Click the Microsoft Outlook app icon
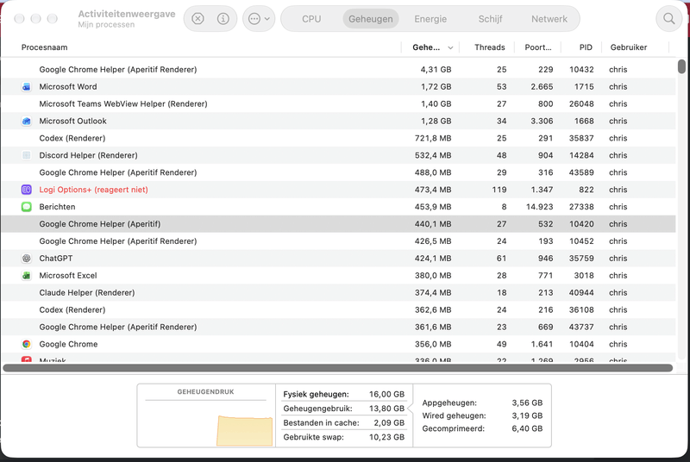Image resolution: width=690 pixels, height=462 pixels. (27, 121)
